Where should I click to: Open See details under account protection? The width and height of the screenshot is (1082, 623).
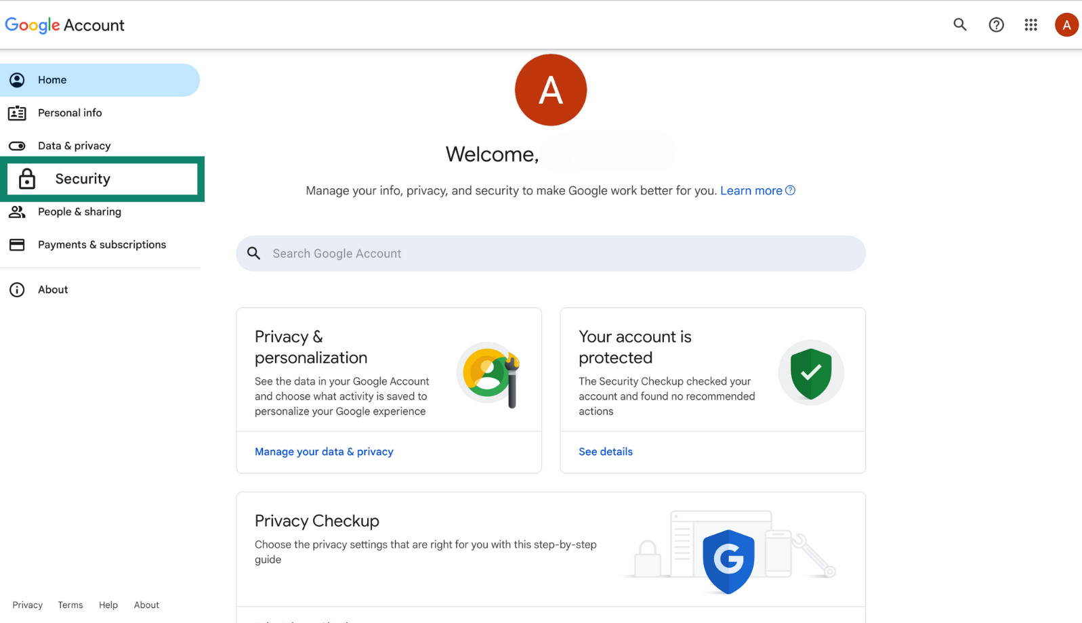[x=605, y=451]
